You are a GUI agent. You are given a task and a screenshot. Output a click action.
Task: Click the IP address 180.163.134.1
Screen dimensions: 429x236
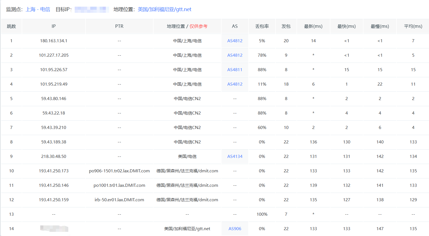point(54,41)
